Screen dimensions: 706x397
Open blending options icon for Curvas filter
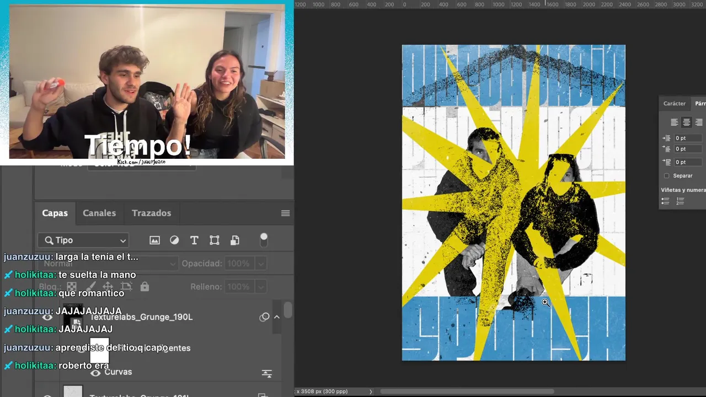(267, 374)
